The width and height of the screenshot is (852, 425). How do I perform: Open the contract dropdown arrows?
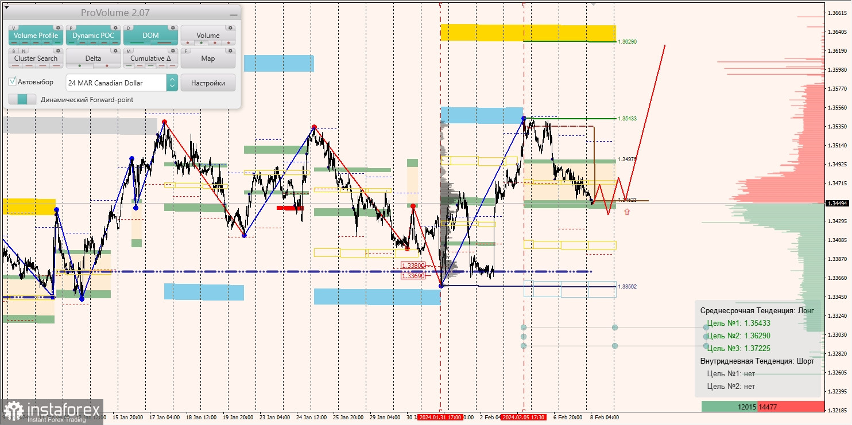(x=172, y=83)
